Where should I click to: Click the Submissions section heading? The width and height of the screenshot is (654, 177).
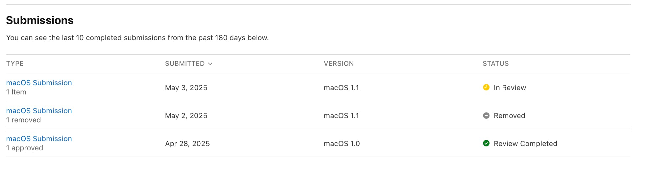(x=40, y=20)
